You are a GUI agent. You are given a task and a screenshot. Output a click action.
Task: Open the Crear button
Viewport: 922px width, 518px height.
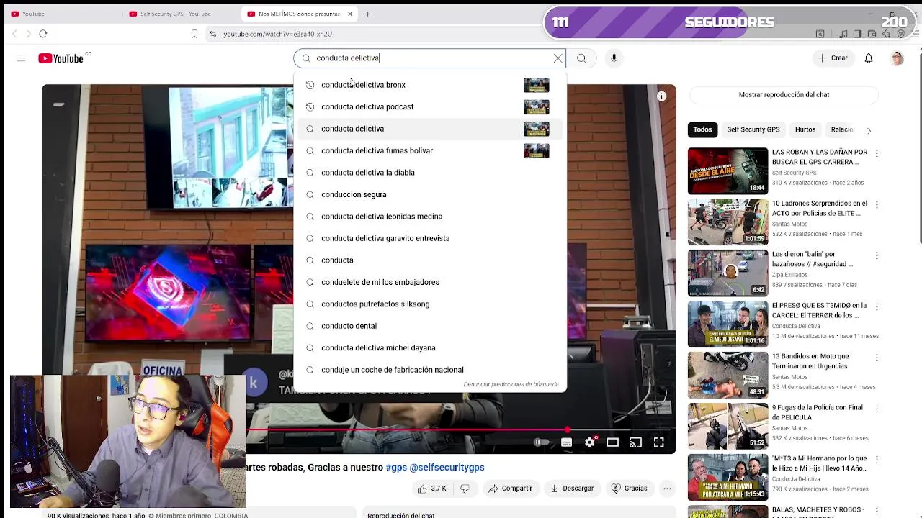coord(833,58)
